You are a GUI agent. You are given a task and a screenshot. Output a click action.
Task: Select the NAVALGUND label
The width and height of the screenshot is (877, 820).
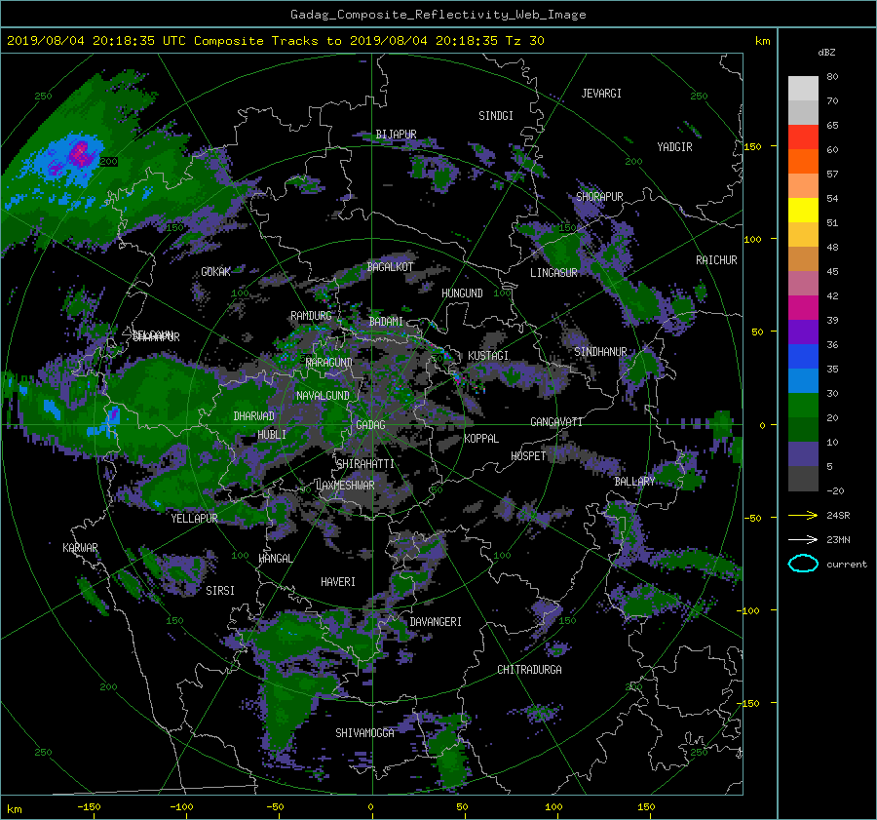point(323,396)
